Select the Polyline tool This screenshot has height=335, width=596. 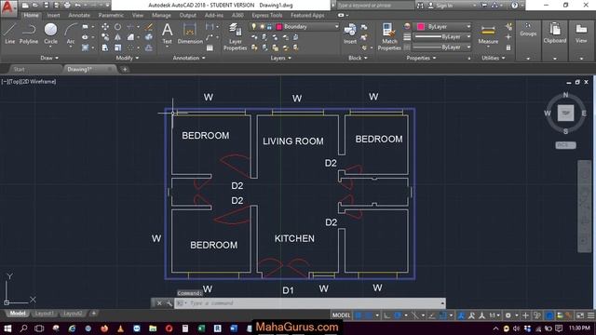(x=29, y=33)
